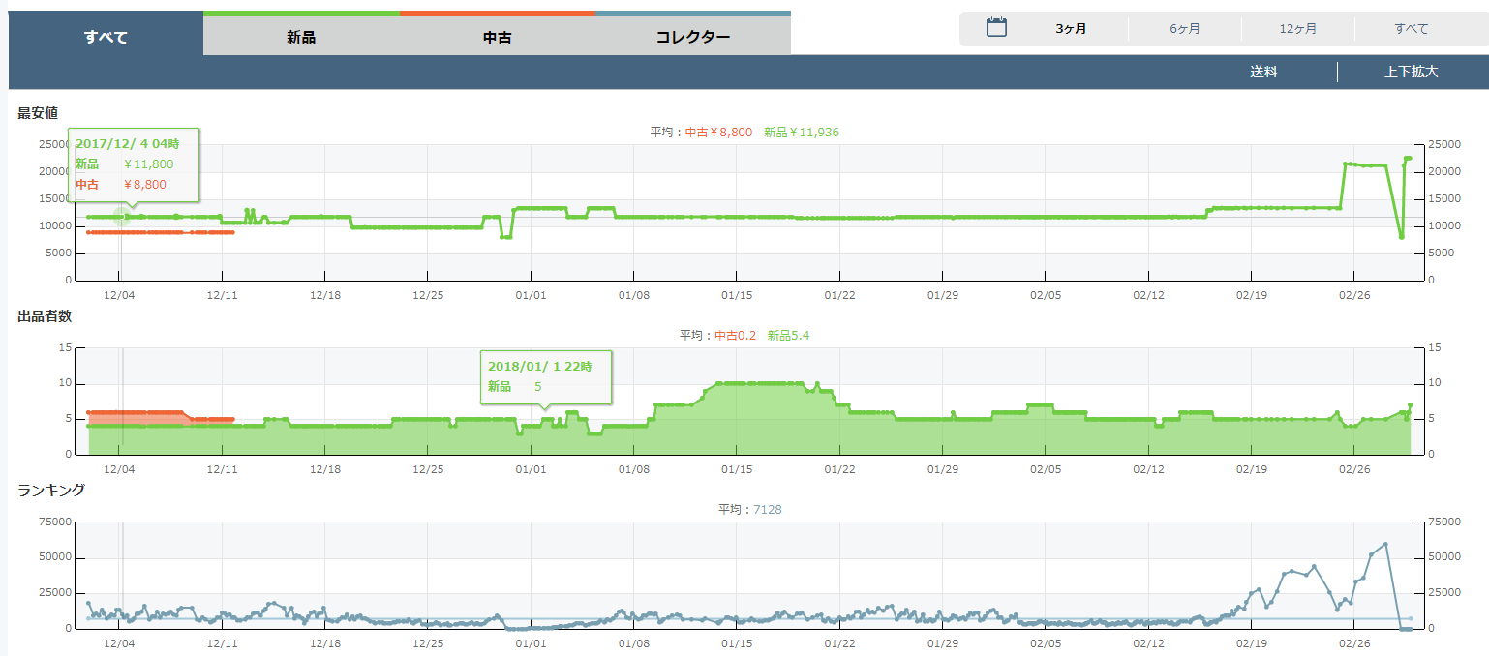Select the 3ヶ月 period option
The width and height of the screenshot is (1489, 656).
[x=1071, y=29]
